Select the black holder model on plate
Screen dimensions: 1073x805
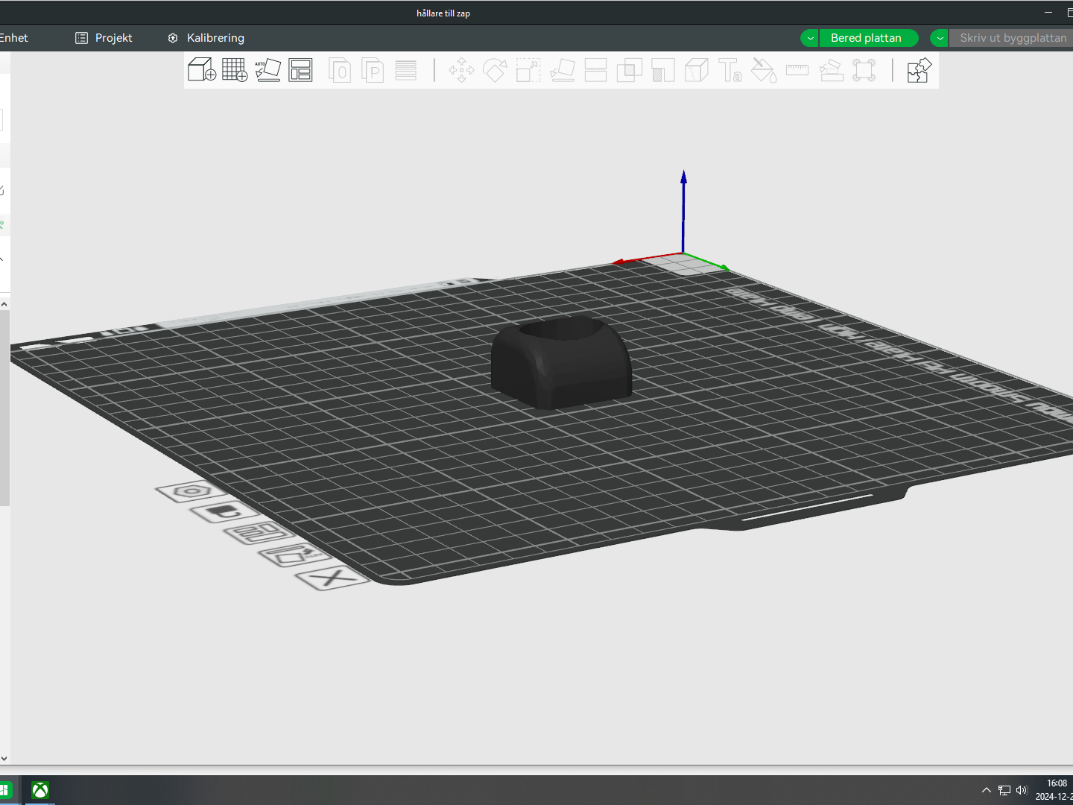click(x=561, y=363)
